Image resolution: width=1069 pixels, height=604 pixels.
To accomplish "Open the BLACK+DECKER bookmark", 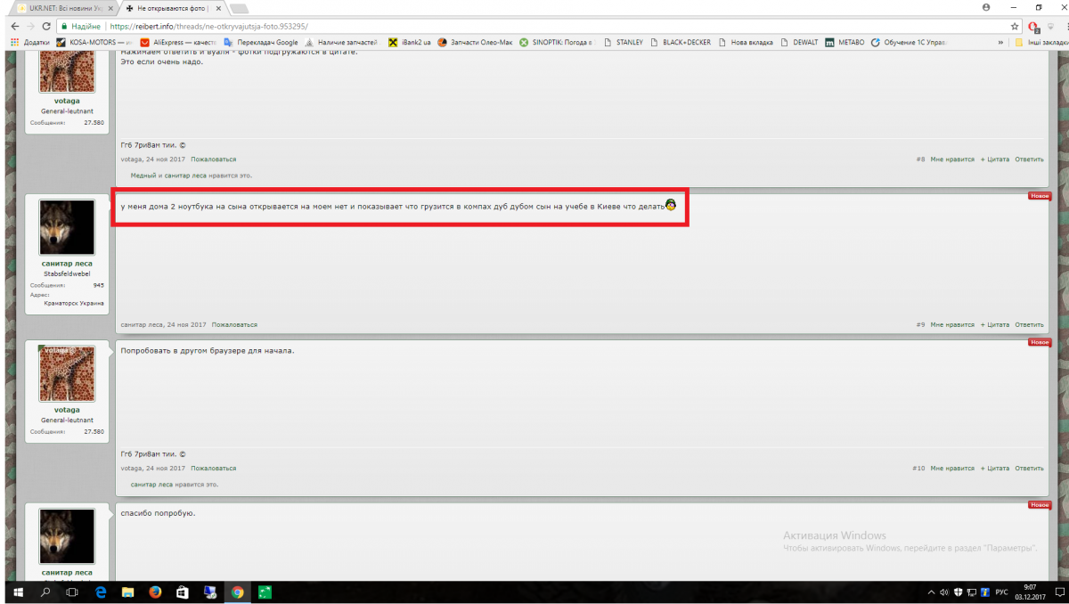I will 681,42.
